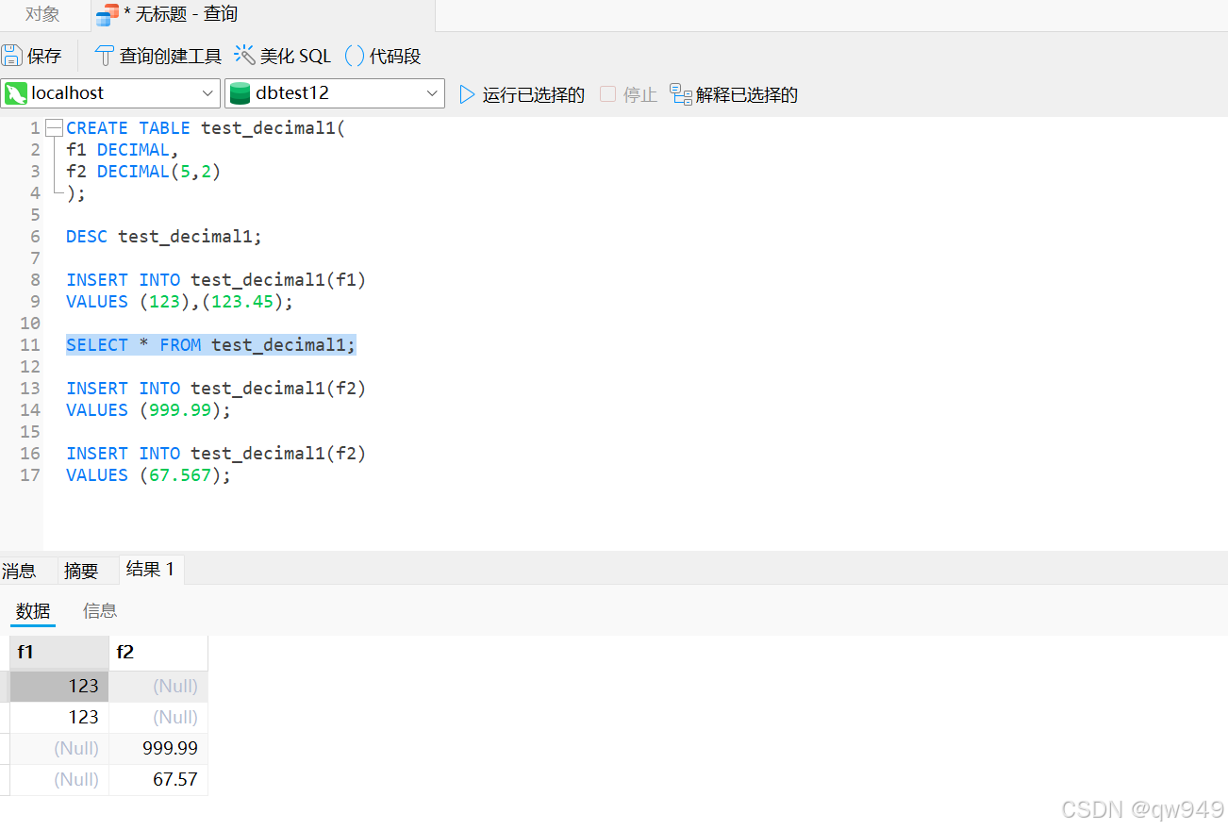Click the 解释已选择的 explain icon

(681, 93)
